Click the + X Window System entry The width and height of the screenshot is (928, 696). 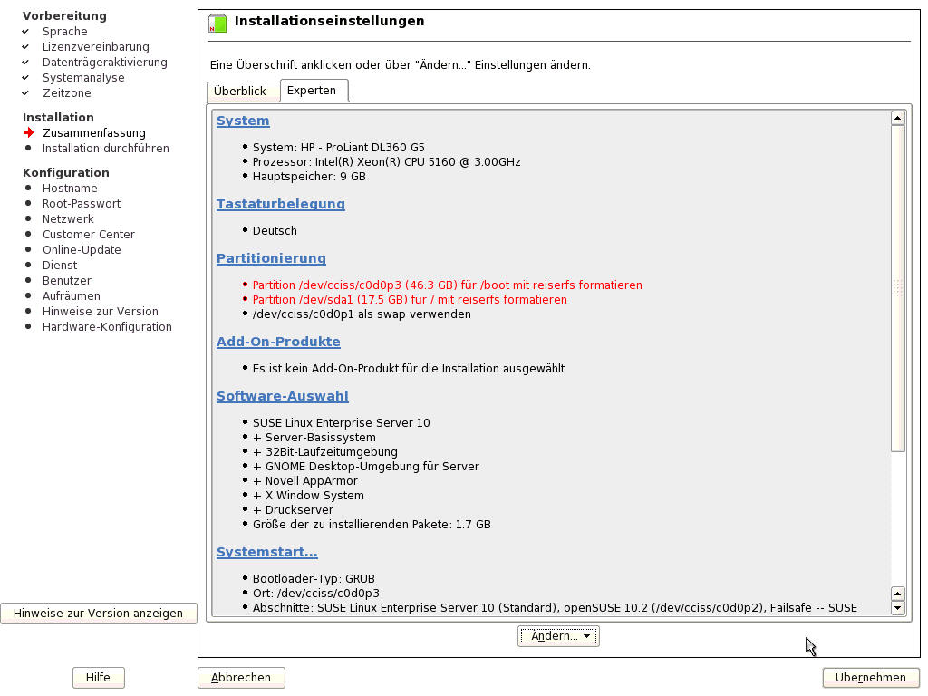[308, 496]
